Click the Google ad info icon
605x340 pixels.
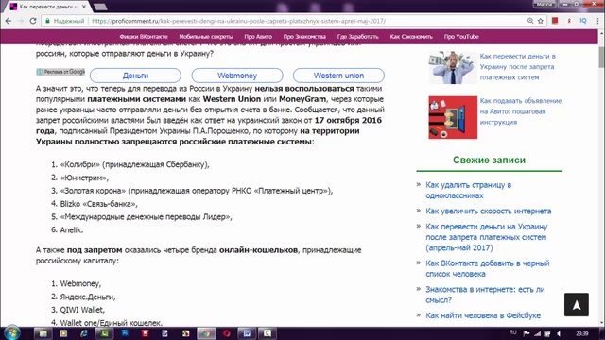point(40,72)
